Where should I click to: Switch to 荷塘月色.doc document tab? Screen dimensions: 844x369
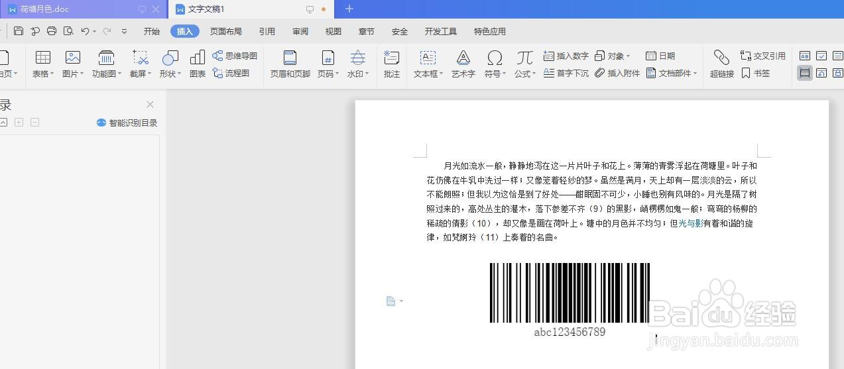(83, 9)
